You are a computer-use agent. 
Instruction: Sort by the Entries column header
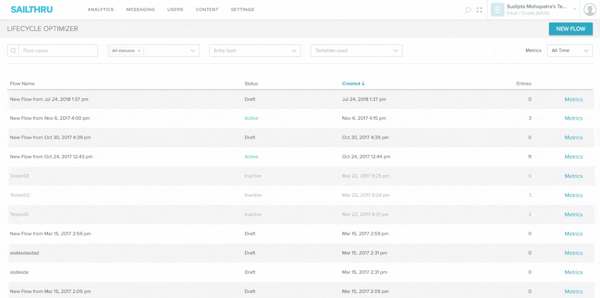524,83
